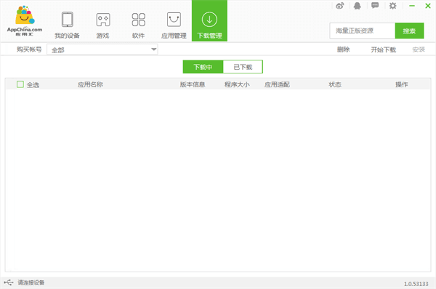Open settings gear icon
This screenshot has width=436, height=289.
pyautogui.click(x=392, y=6)
